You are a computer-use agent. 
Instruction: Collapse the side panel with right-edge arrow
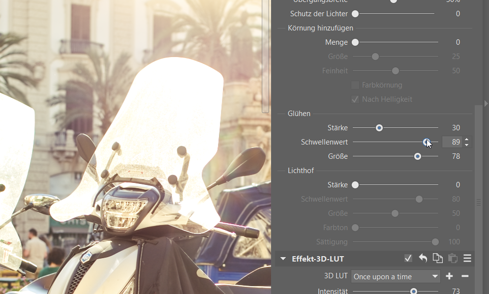[x=486, y=103]
